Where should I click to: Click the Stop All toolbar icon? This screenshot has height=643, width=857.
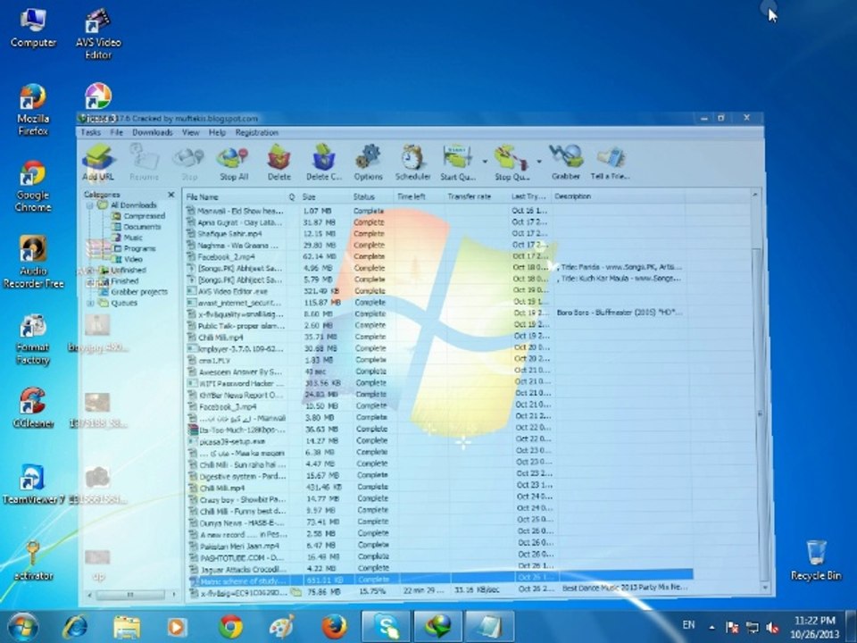coord(234,163)
